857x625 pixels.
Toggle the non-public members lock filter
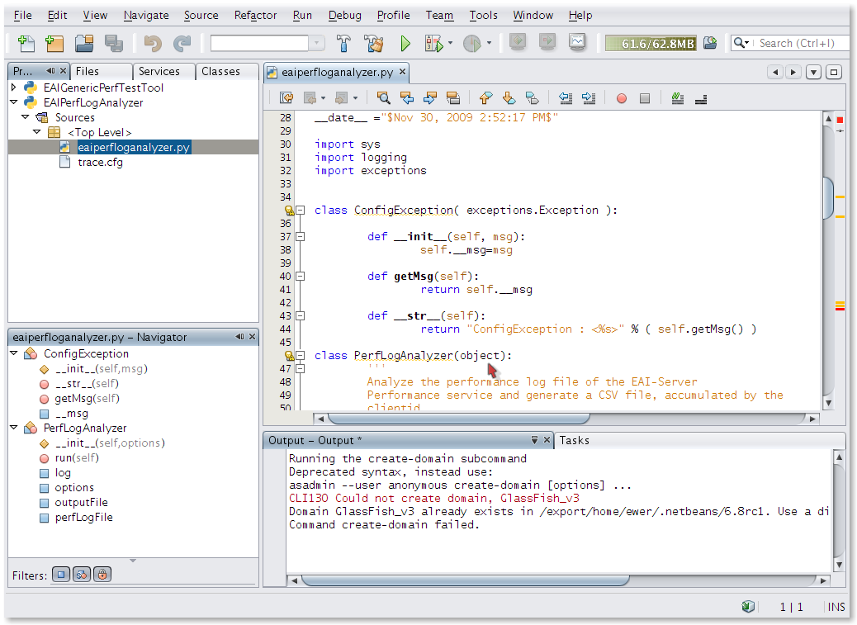point(102,575)
